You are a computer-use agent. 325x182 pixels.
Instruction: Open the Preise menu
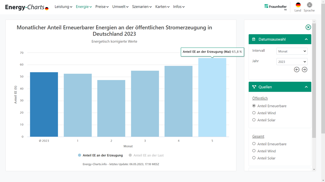[102, 7]
